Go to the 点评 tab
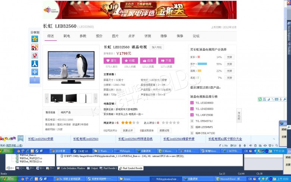291x182 pixels. pos(131,36)
